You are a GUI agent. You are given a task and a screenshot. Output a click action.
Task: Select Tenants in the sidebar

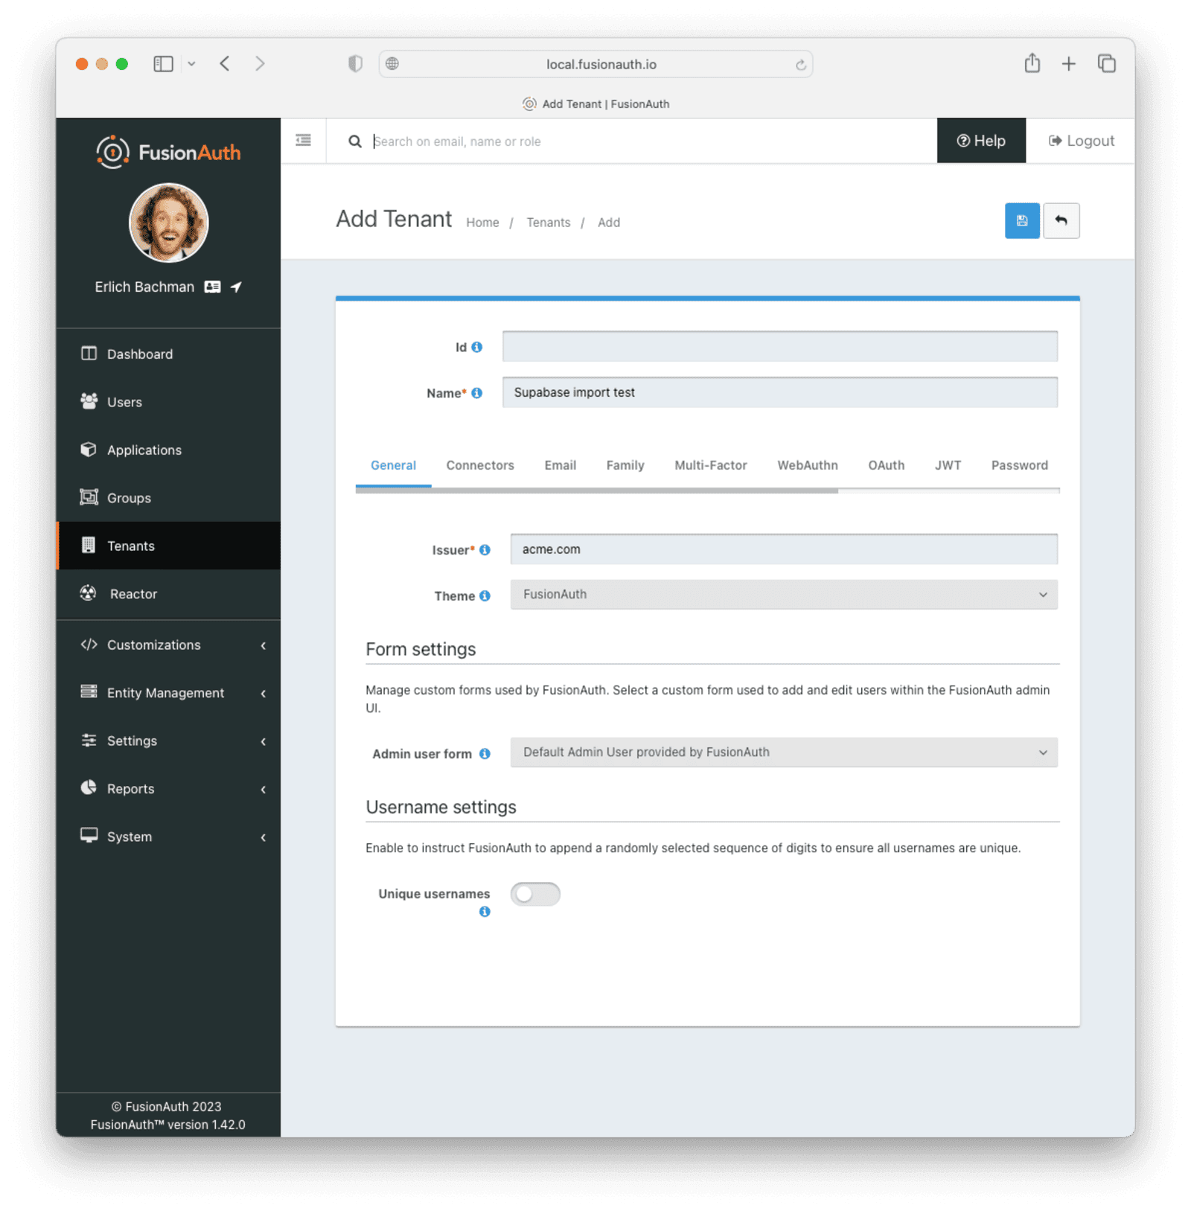[x=168, y=546]
